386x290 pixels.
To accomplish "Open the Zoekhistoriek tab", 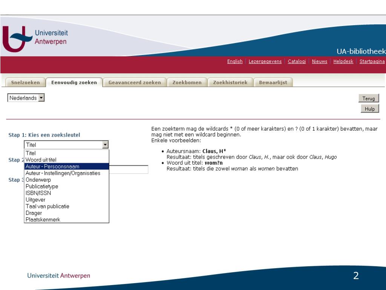I will click(230, 82).
